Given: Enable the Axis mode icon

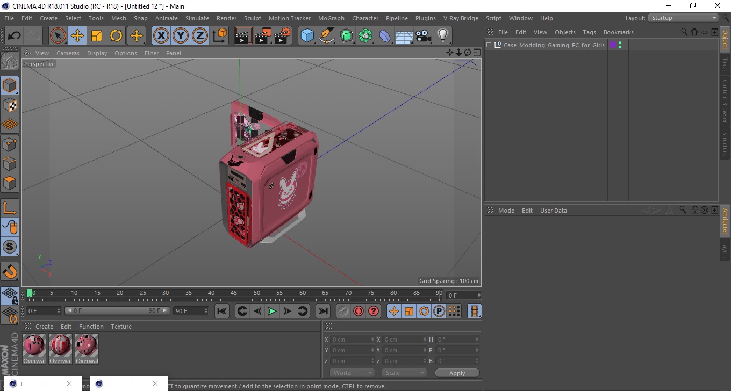Looking at the screenshot, I should click(x=10, y=208).
